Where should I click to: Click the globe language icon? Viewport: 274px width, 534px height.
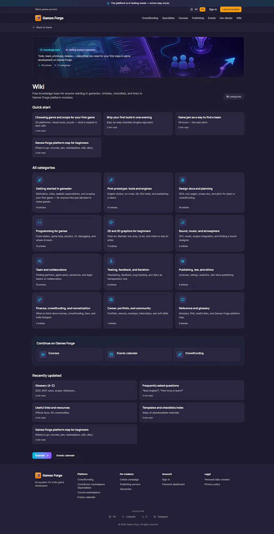coord(192,10)
